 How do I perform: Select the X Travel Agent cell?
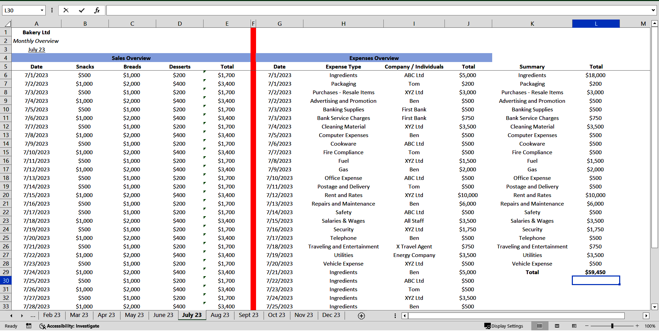pos(414,246)
